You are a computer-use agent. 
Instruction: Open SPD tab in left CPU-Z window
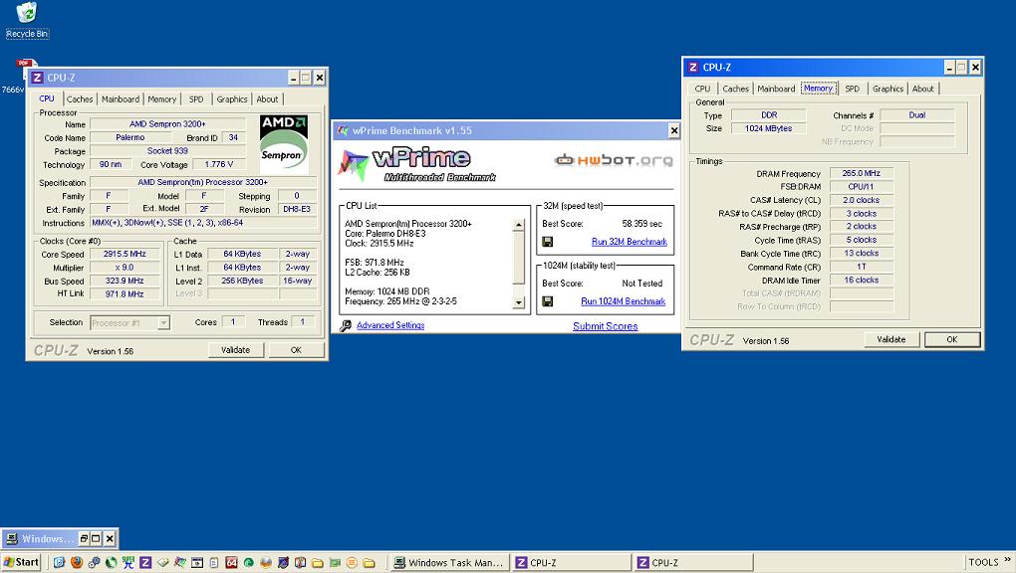pyautogui.click(x=196, y=99)
